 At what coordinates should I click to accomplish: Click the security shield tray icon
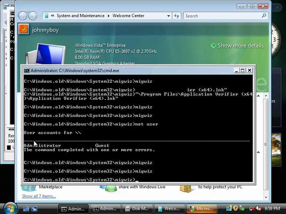236,208
